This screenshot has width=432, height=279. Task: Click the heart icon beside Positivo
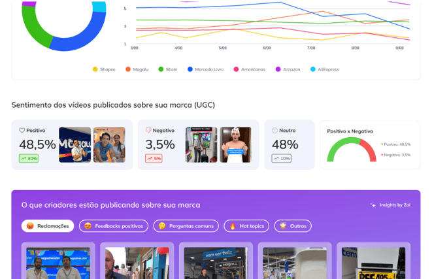(x=22, y=130)
